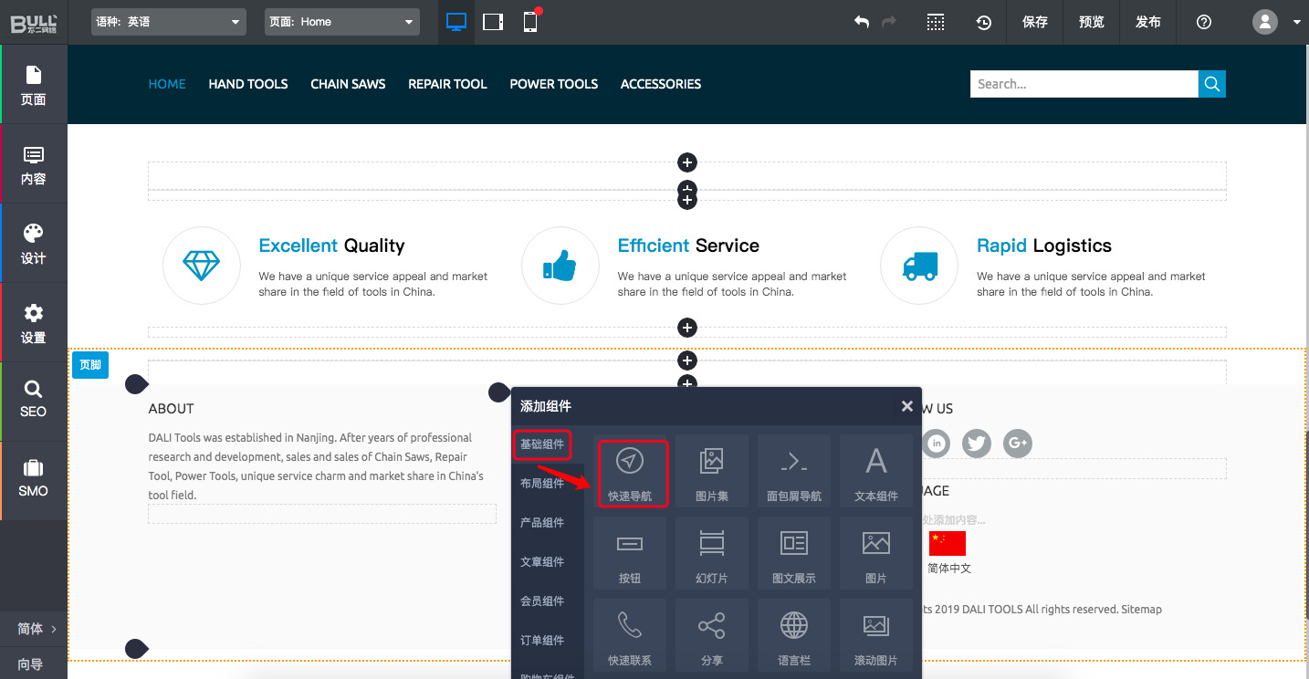Pick the Share (分享) component
Screen dimensions: 1309x679
(711, 635)
